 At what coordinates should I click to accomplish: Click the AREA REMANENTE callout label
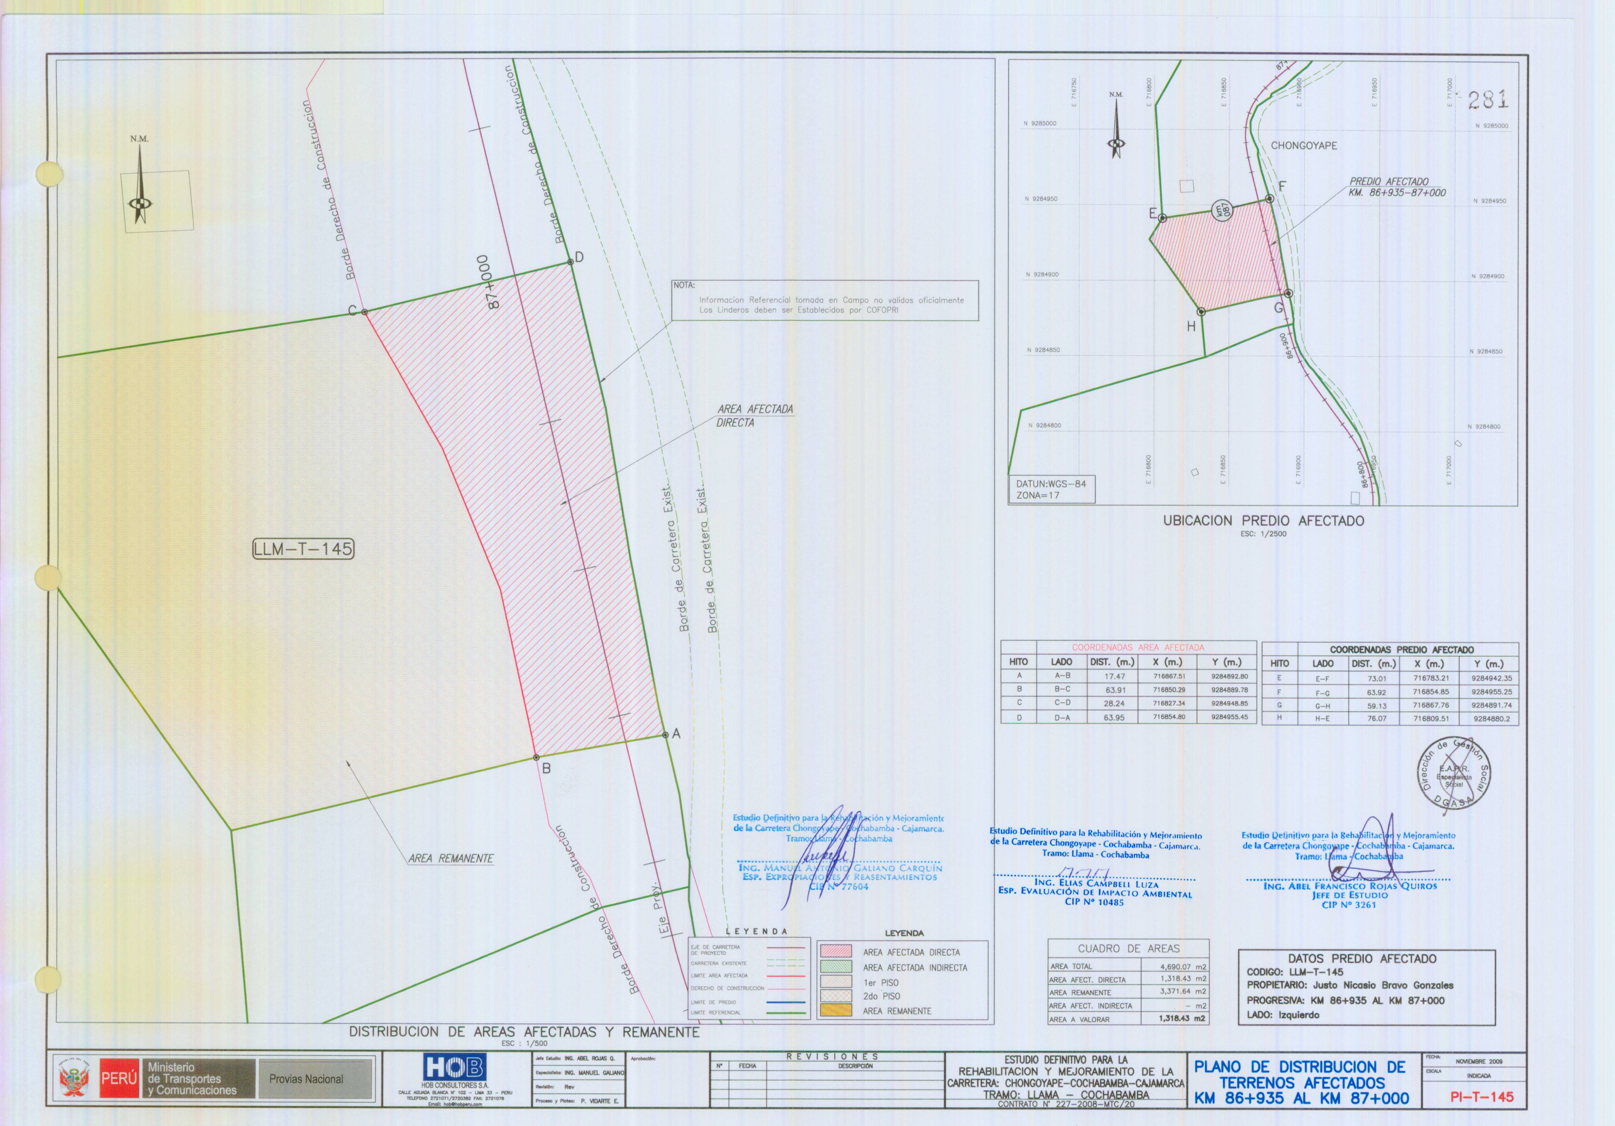point(451,858)
